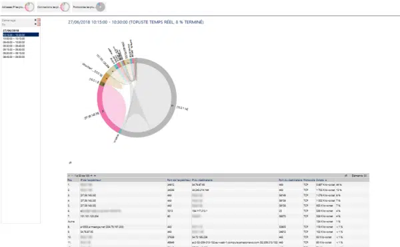Image resolution: width=400 pixels, height=247 pixels.
Task: Open the end date calendar picker icon
Action: 39,24
